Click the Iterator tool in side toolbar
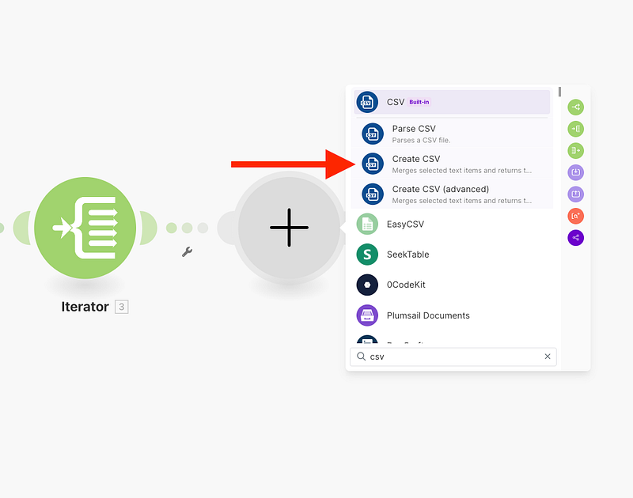Screen dimensions: 633x498 pos(575,129)
